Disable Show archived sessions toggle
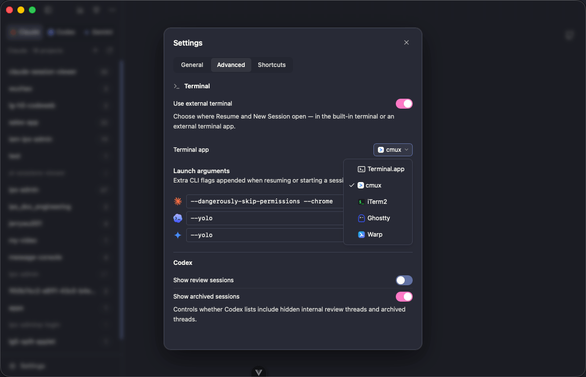586x377 pixels. click(x=404, y=297)
